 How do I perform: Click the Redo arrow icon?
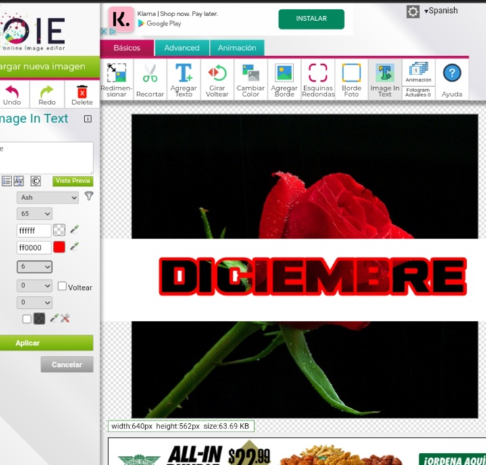pyautogui.click(x=47, y=94)
